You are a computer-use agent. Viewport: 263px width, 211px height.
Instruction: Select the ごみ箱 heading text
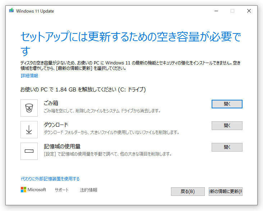(x=51, y=103)
